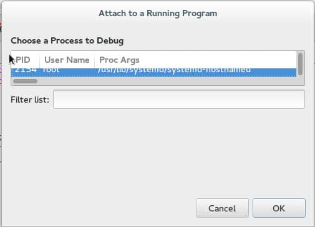
Task: Sort processes by User Name column header
Action: tap(67, 60)
